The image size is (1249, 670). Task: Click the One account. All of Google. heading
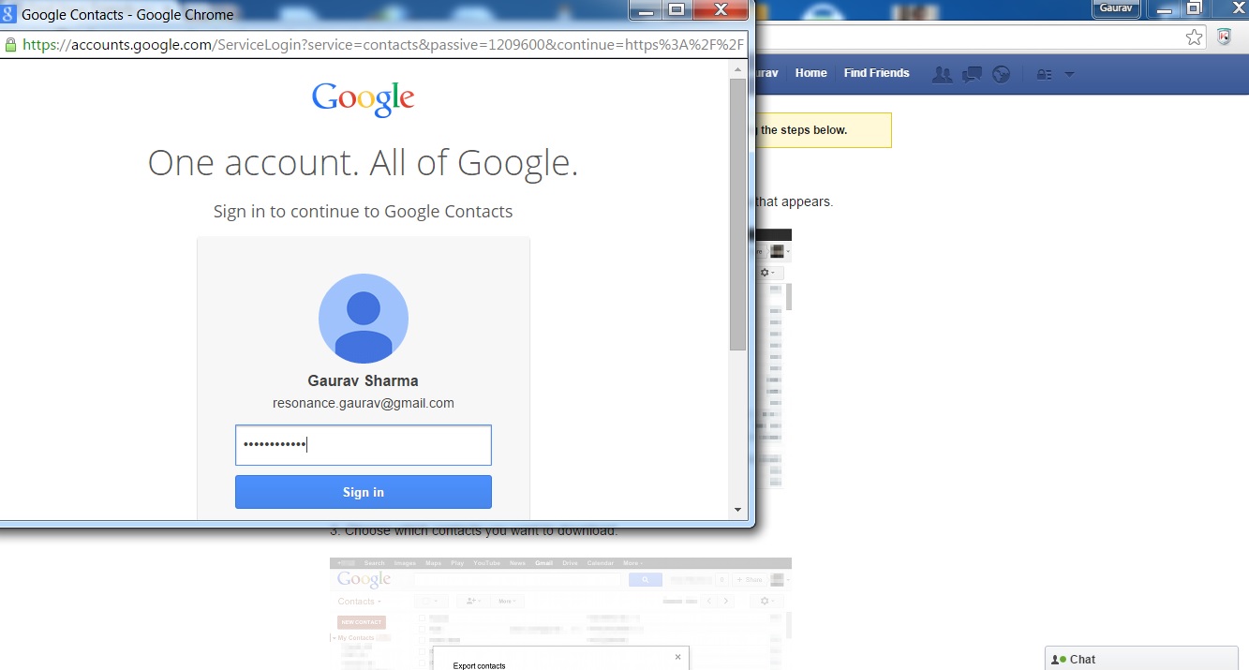364,163
